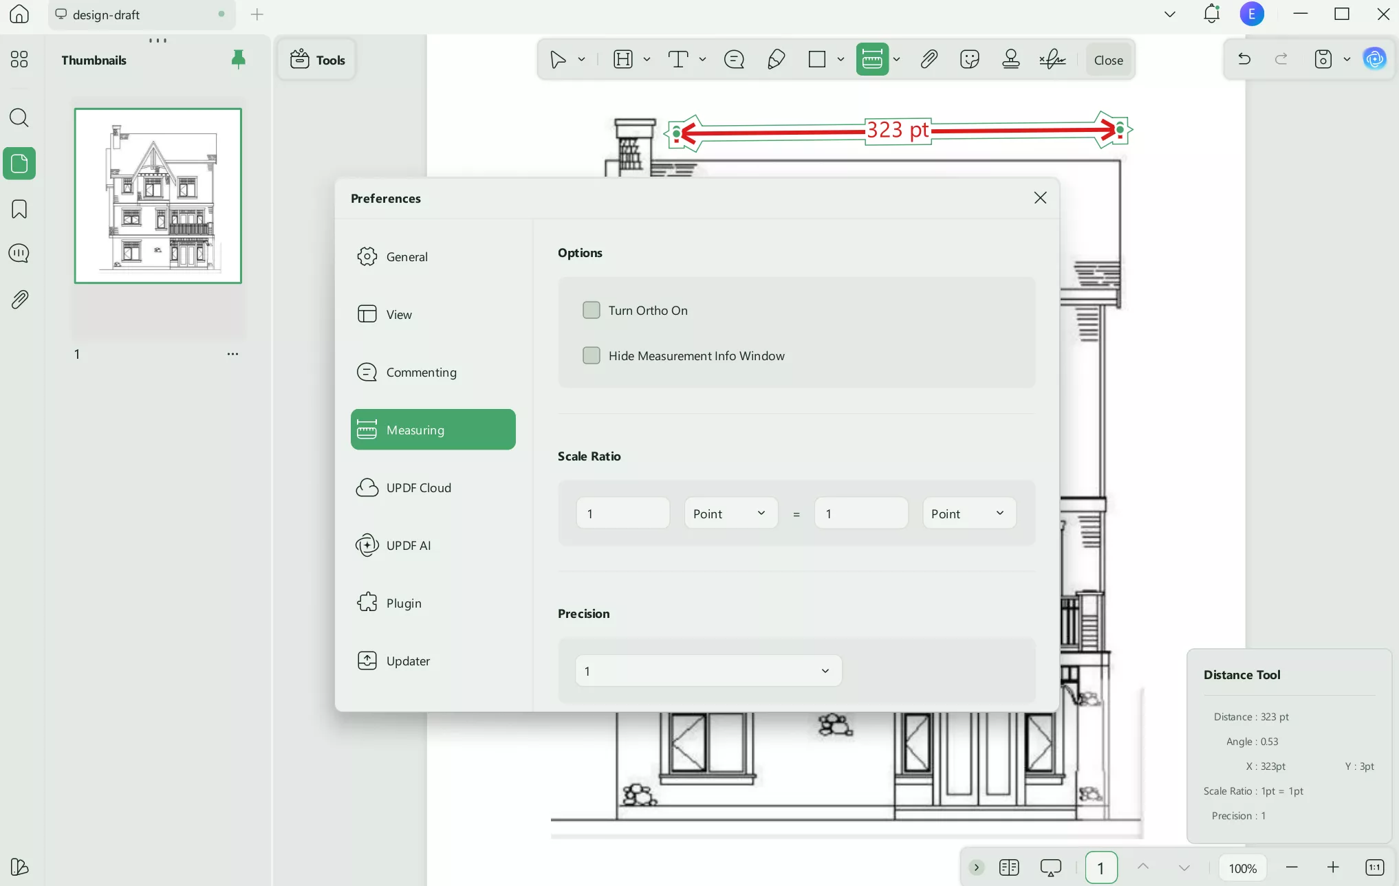Screen dimensions: 1399x886
Task: Select the stamp tool icon
Action: point(1010,60)
